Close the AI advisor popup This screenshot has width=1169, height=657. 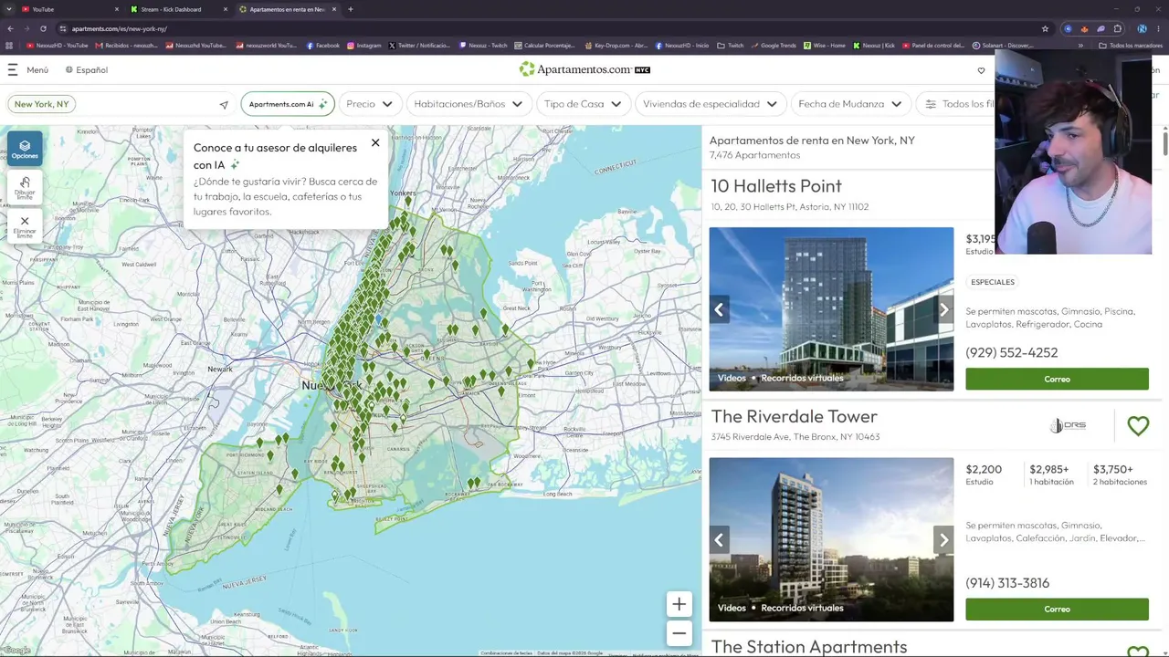pos(375,142)
